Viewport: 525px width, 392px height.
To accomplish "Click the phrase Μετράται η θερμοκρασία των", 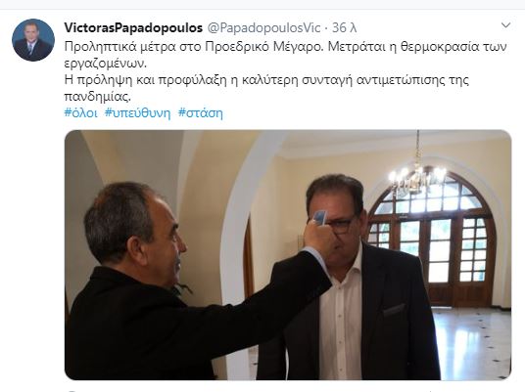I will 417,47.
